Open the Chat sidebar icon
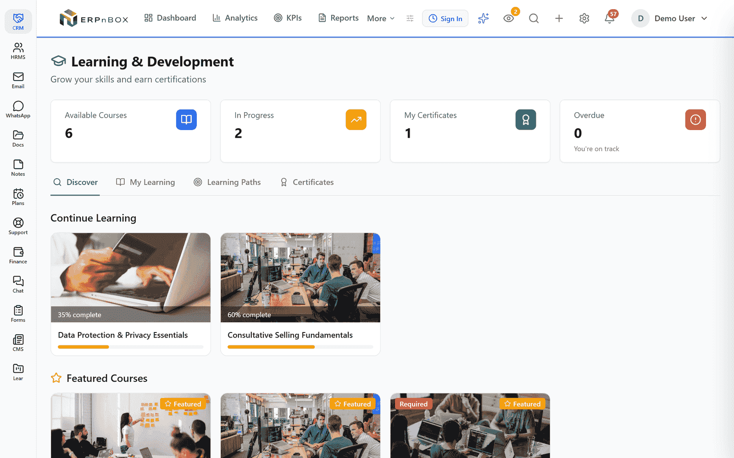Viewport: 734px width, 458px height. 18,285
